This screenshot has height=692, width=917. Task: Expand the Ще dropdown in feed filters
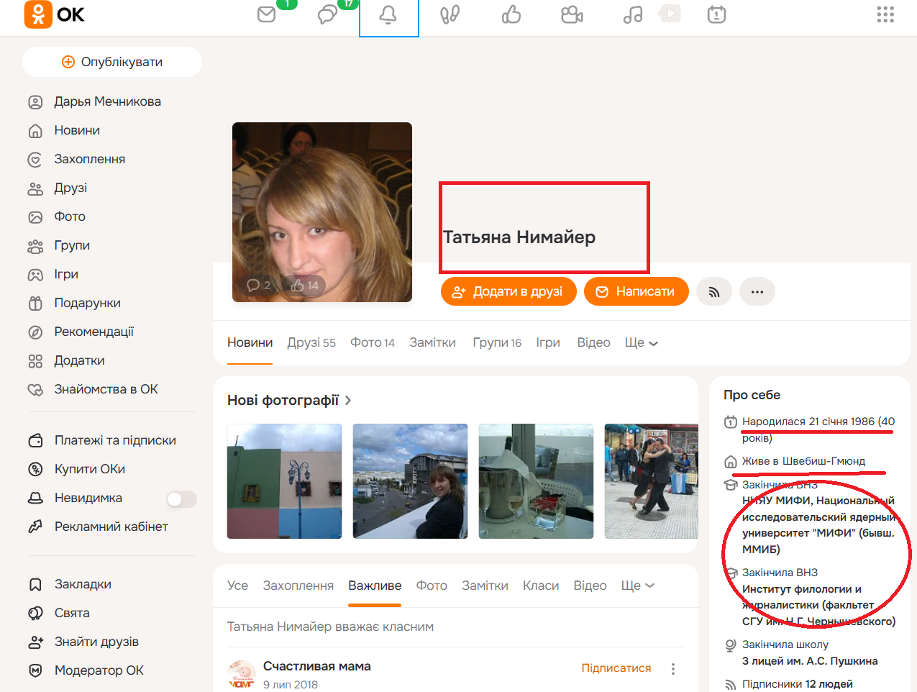(637, 586)
